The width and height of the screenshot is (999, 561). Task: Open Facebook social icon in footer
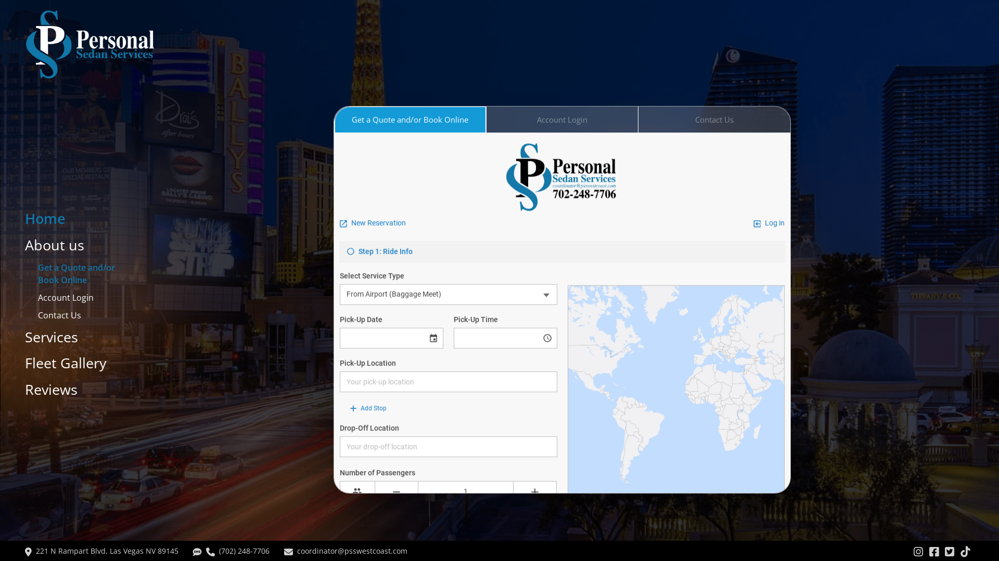coord(934,552)
